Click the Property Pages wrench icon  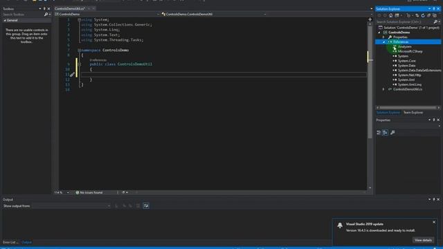point(392,132)
